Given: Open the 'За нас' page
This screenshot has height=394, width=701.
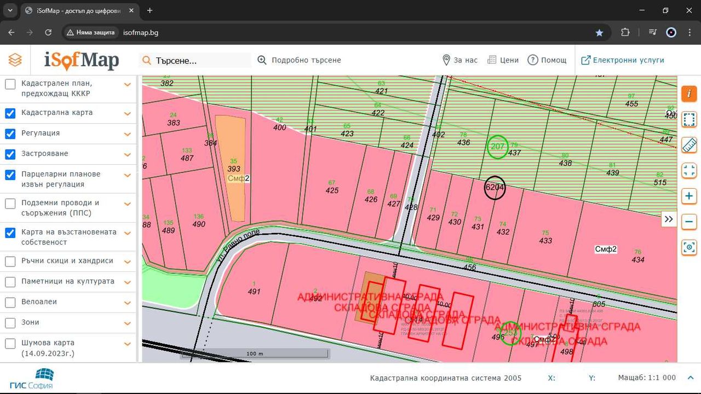Looking at the screenshot, I should point(459,60).
